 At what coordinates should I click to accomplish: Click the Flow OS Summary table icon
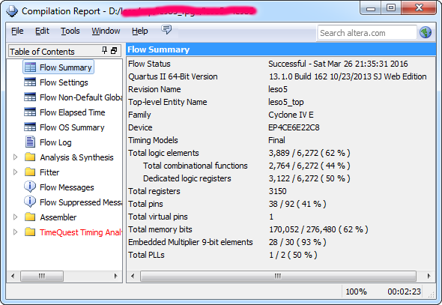[x=30, y=127]
